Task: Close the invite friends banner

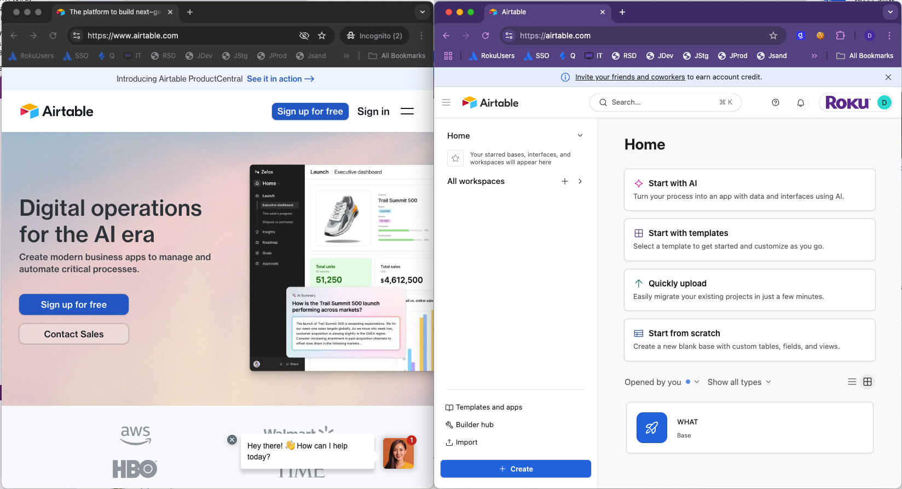Action: 888,77
